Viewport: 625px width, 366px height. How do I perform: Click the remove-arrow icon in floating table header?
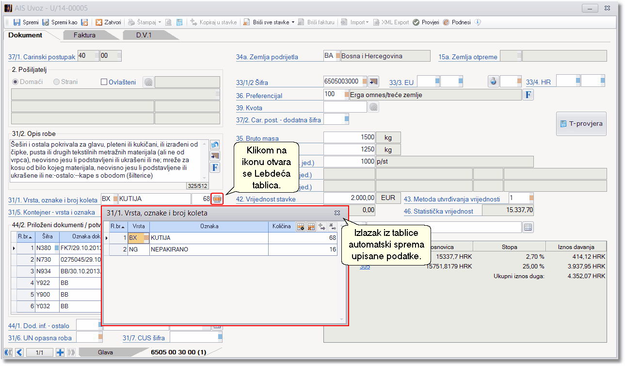tap(333, 226)
